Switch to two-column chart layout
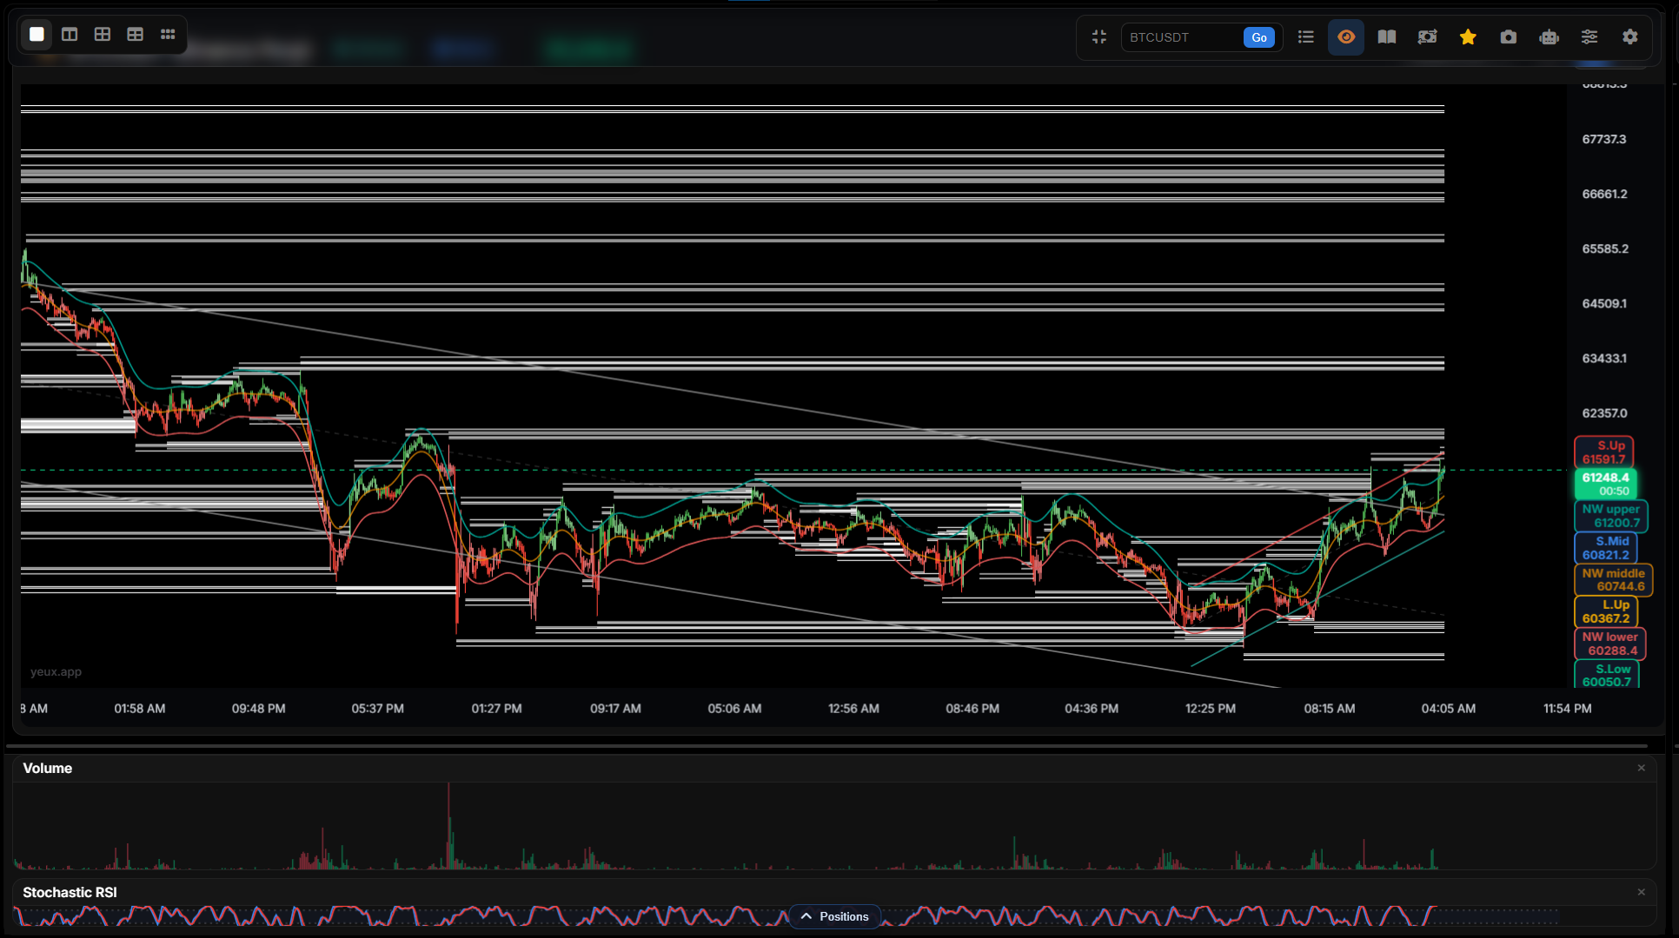 [70, 34]
